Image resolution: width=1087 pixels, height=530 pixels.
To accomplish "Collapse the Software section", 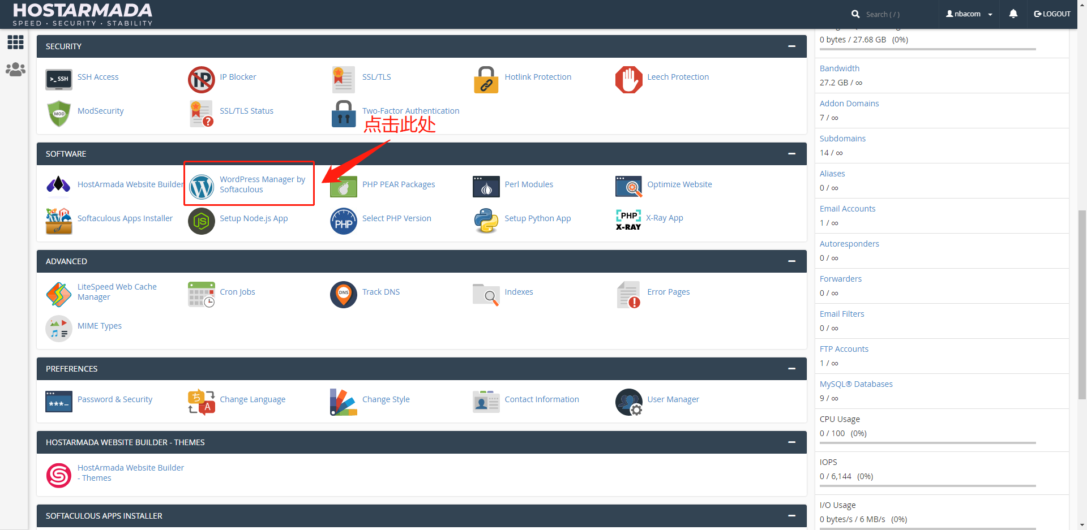I will [792, 154].
